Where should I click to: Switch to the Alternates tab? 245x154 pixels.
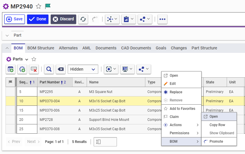[68, 48]
